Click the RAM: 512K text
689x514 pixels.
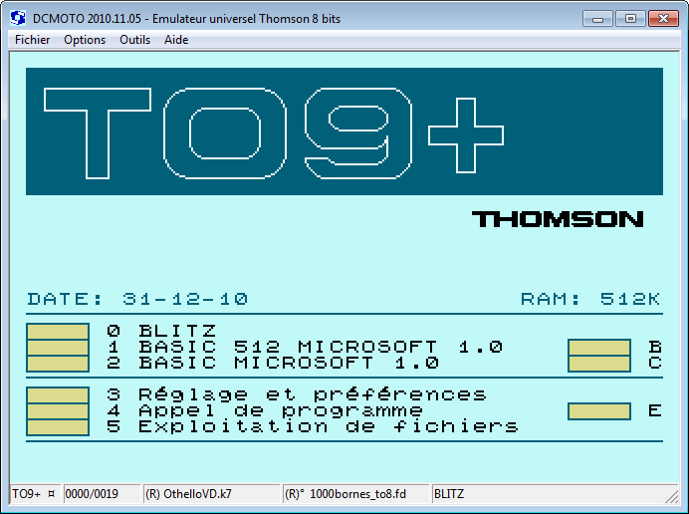coord(590,299)
